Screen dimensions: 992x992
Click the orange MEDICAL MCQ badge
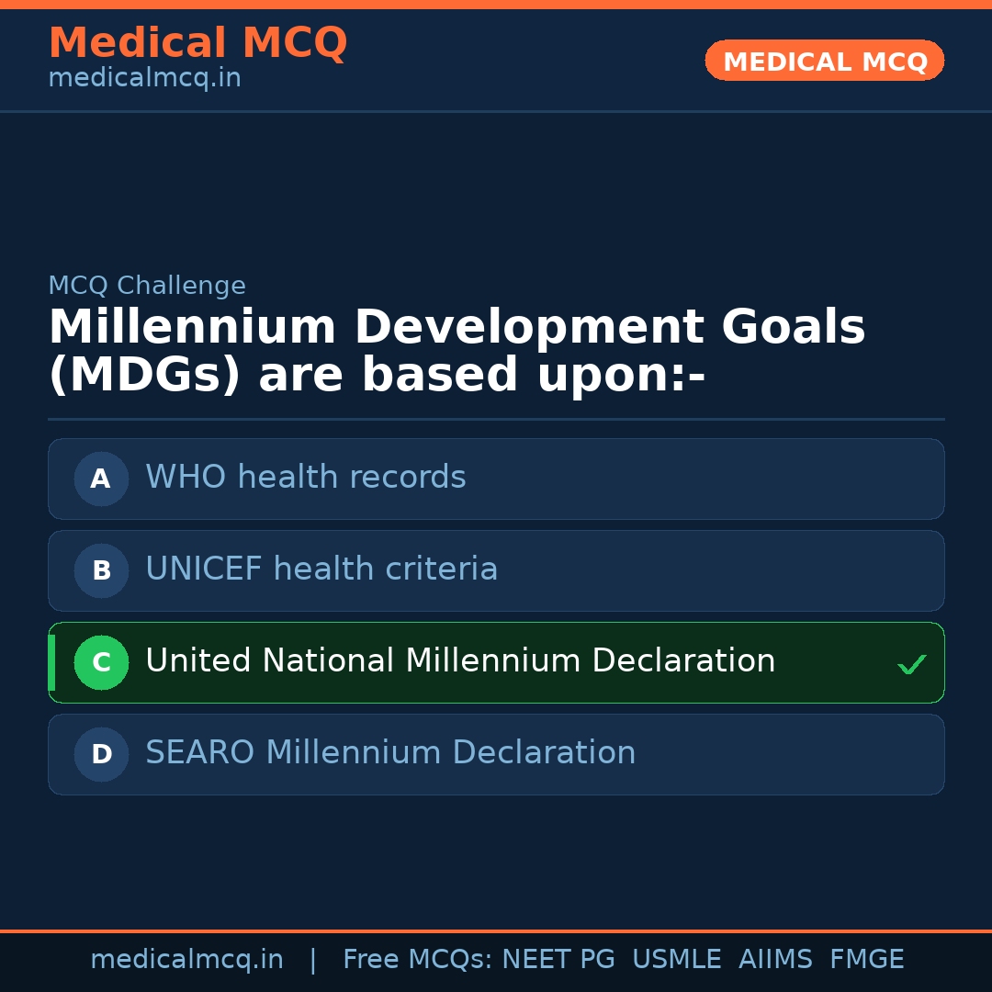(x=824, y=61)
